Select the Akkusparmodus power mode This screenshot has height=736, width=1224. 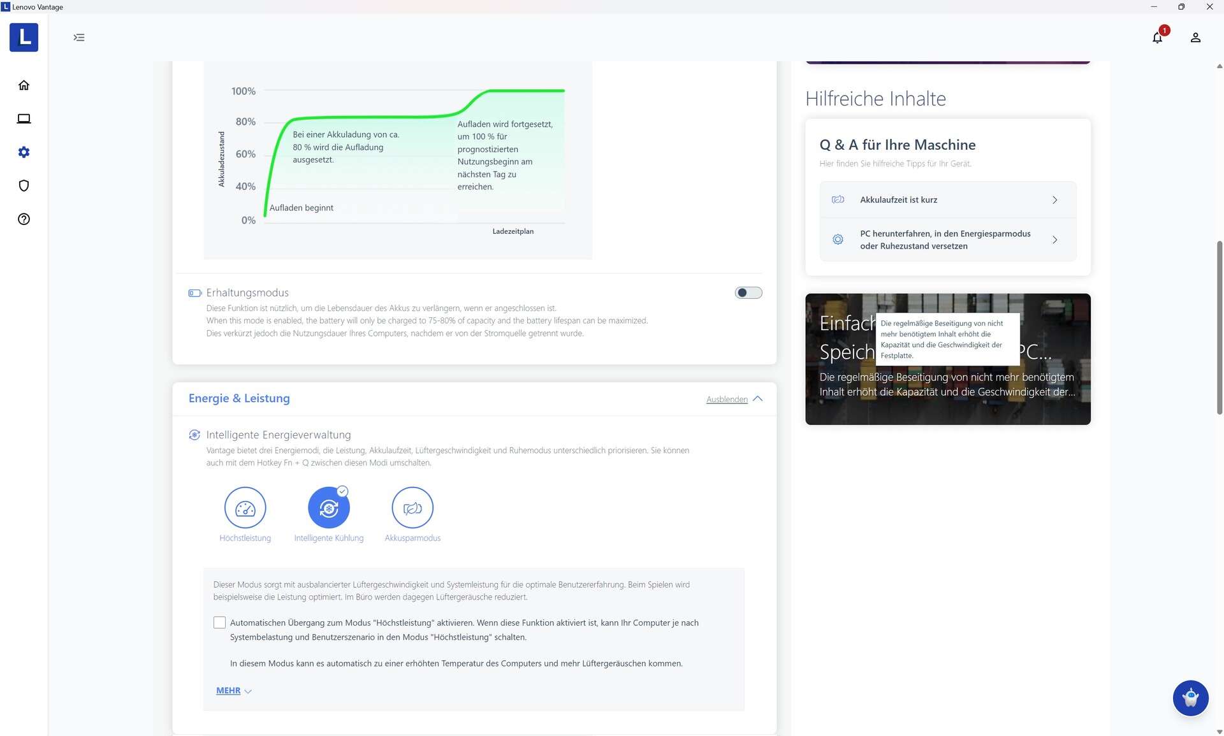click(412, 507)
